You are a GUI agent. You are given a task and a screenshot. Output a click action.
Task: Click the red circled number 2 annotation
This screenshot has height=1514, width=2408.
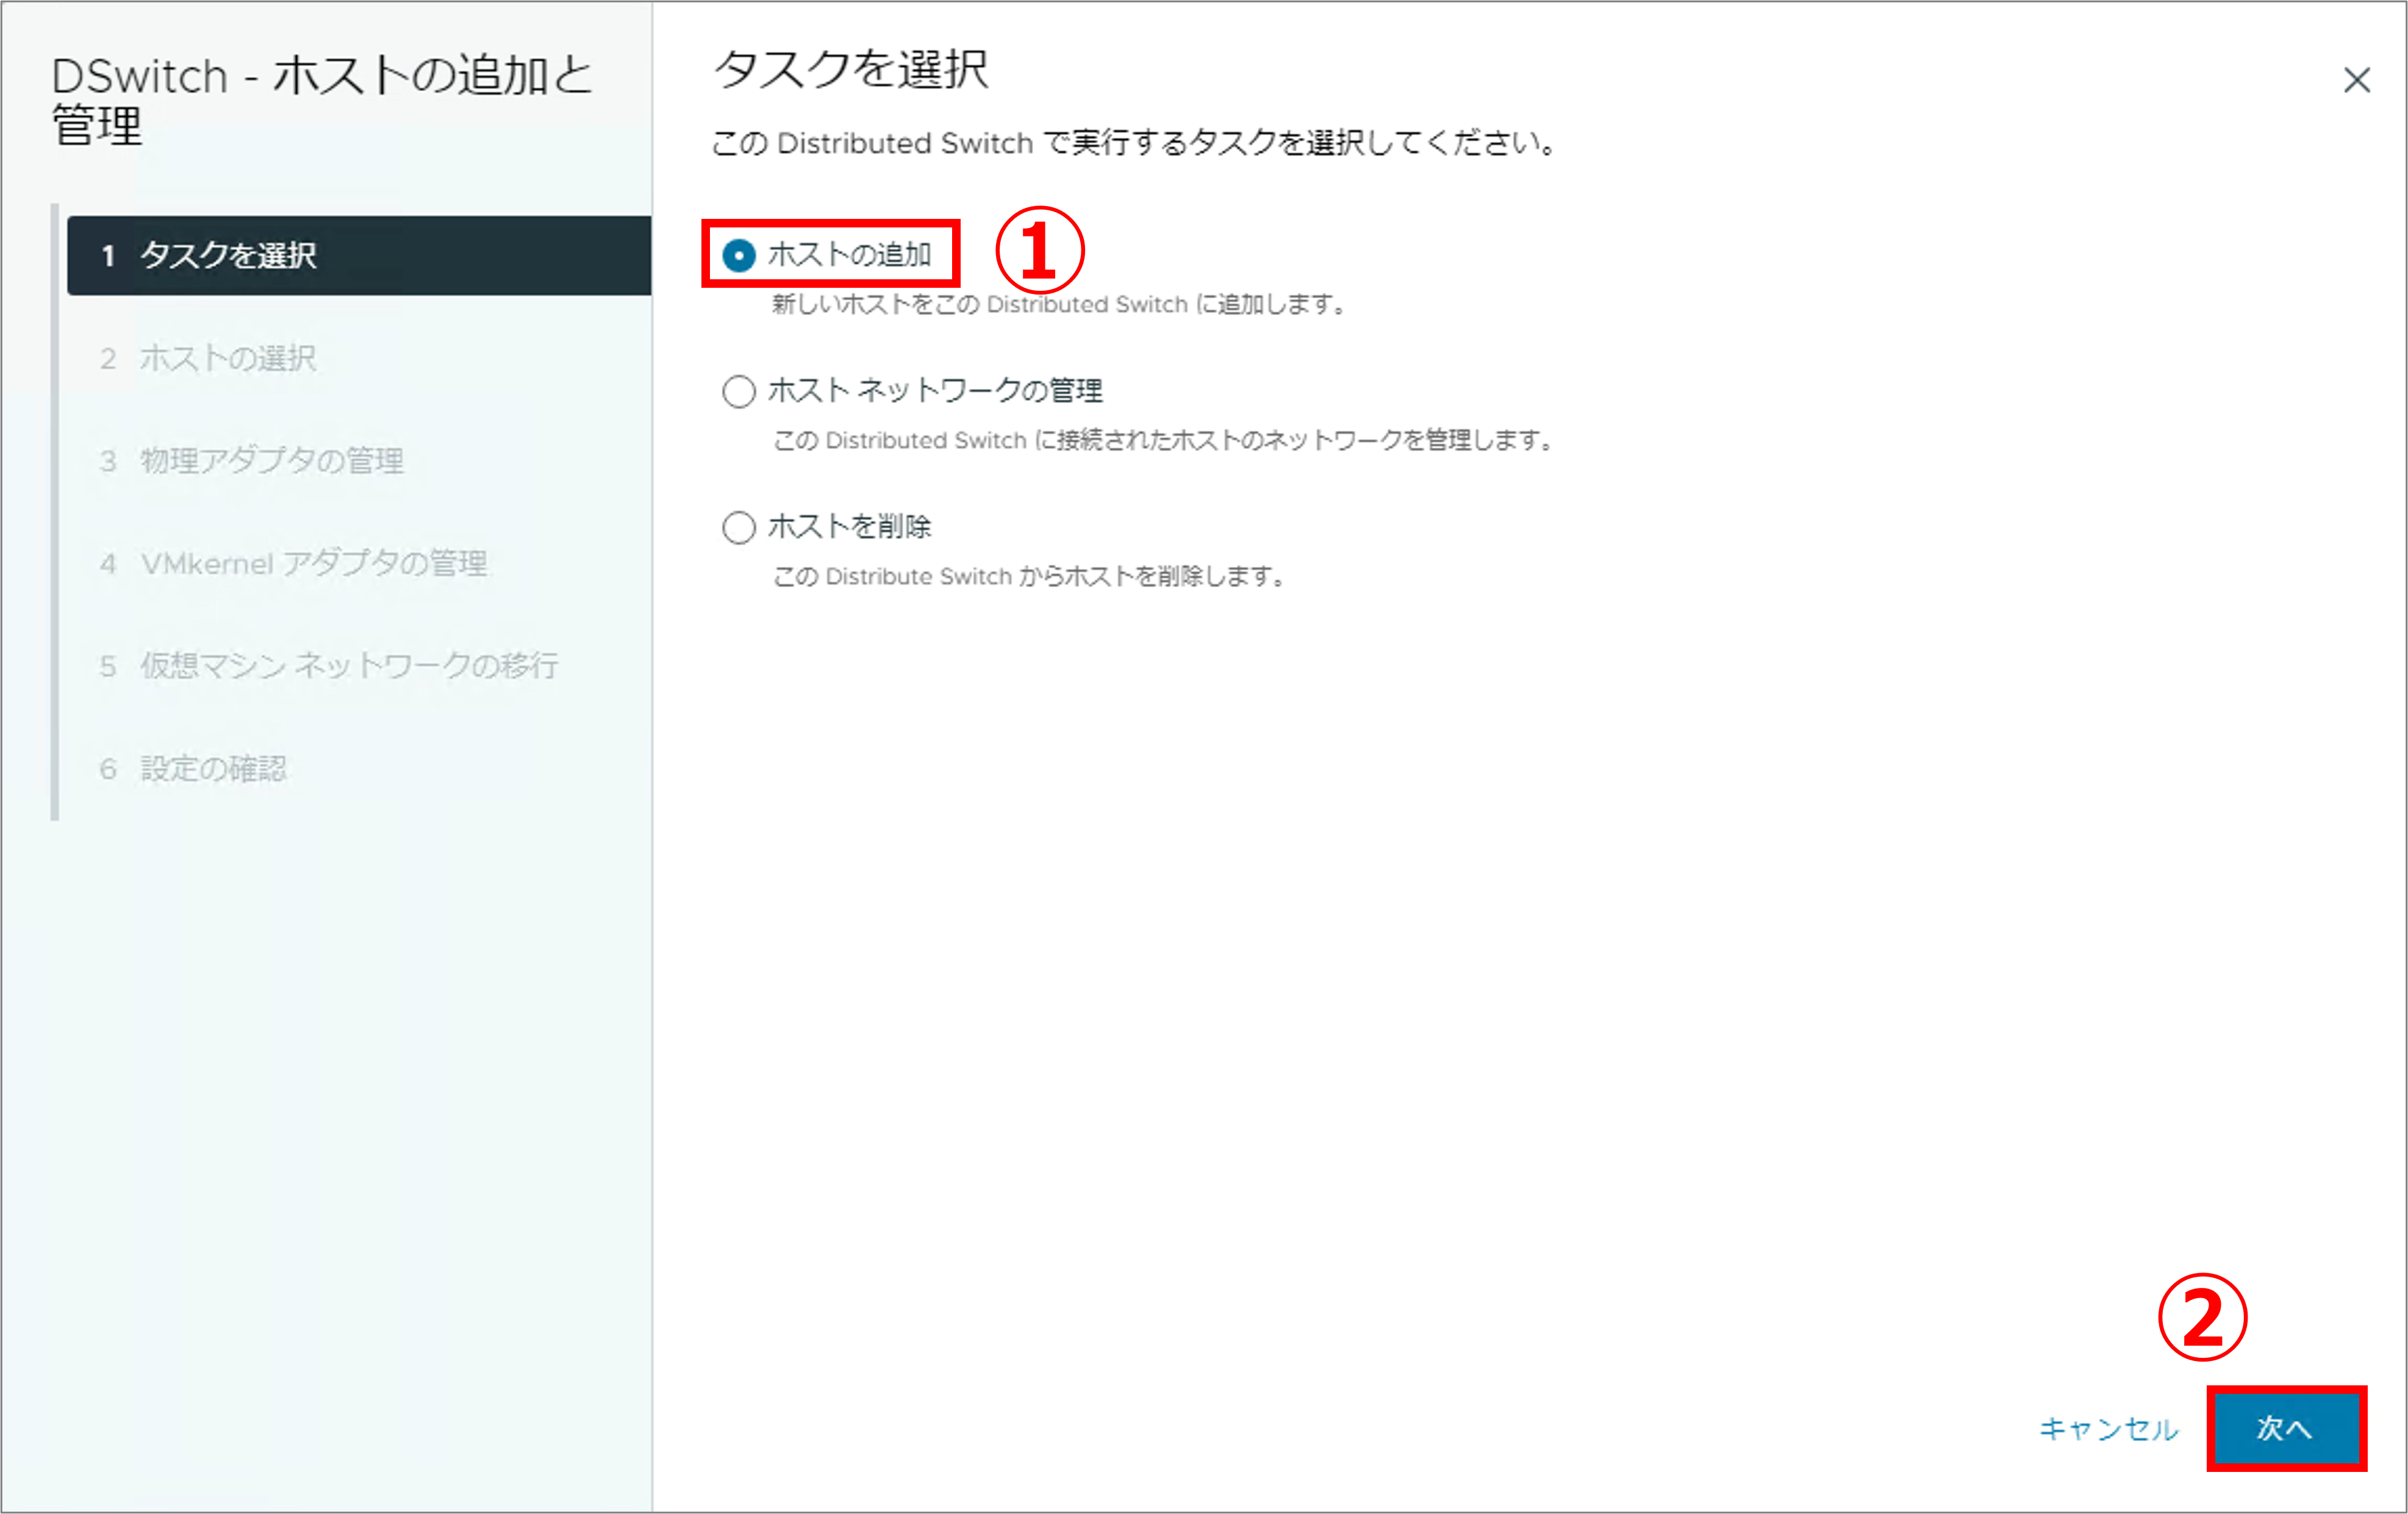(x=2202, y=1317)
